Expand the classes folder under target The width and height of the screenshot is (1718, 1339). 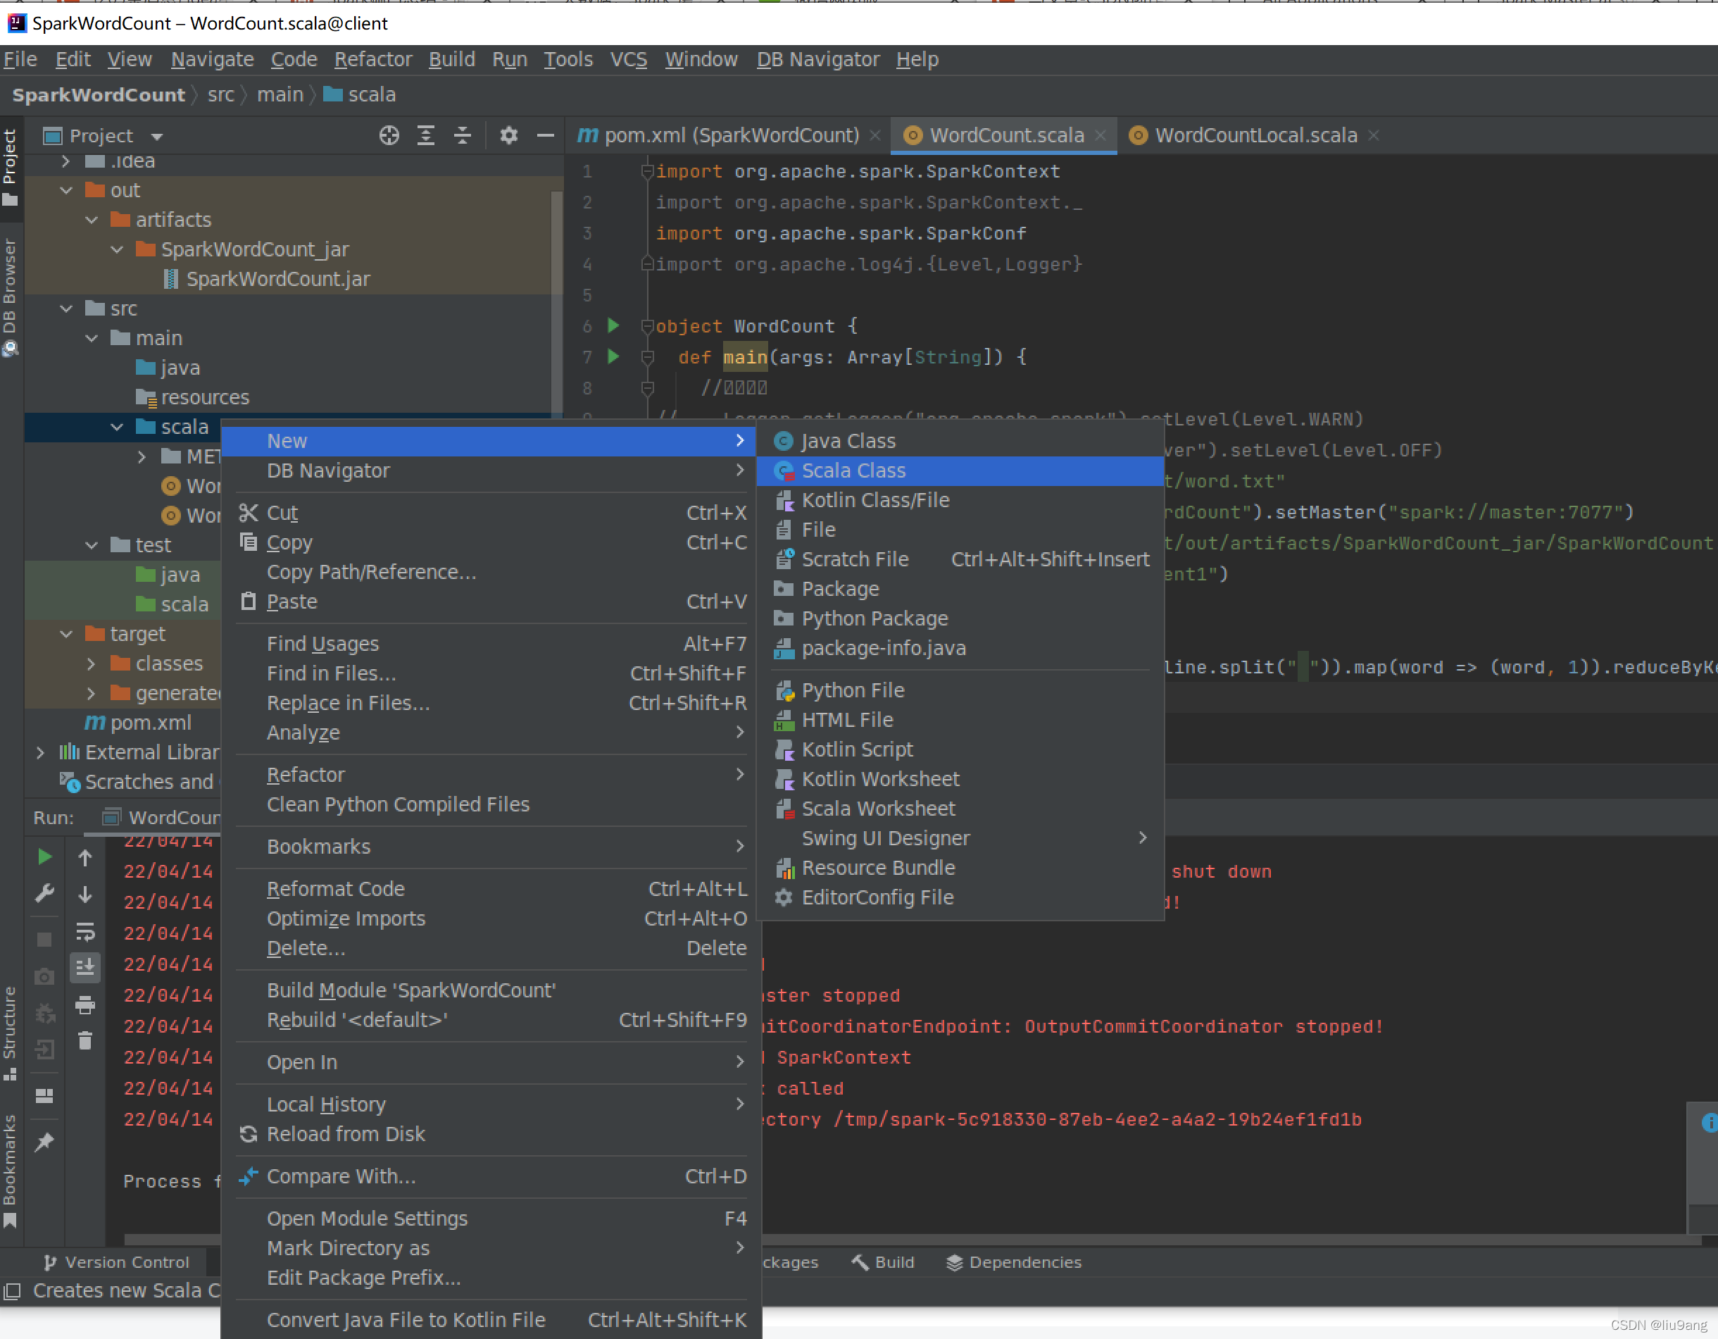click(x=92, y=664)
